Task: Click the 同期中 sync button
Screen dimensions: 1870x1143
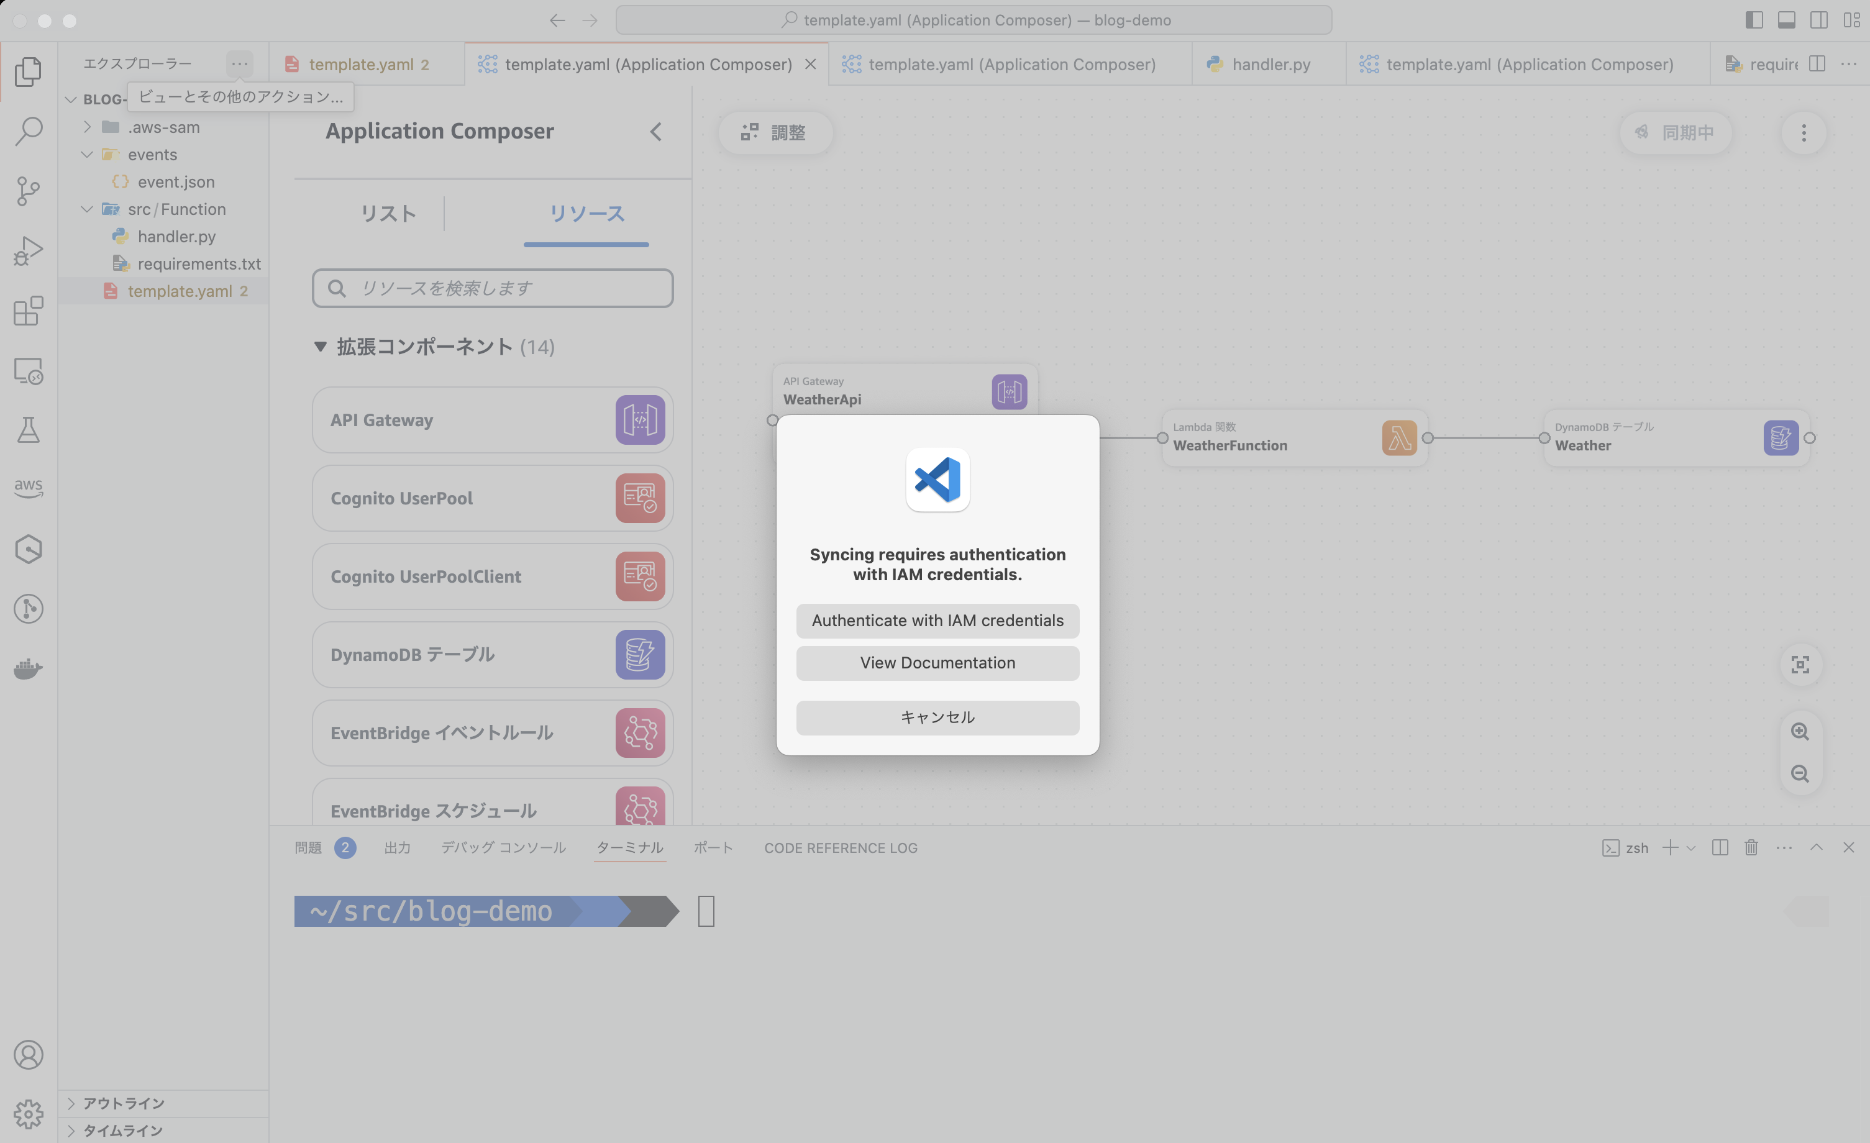Action: coord(1676,133)
